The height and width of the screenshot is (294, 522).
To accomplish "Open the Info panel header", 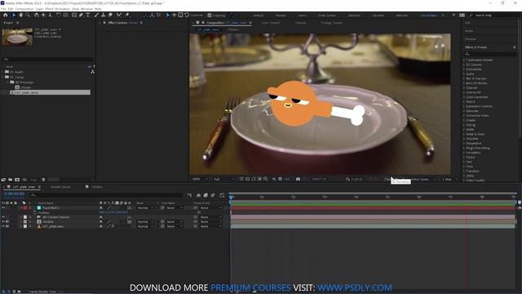I will click(467, 23).
